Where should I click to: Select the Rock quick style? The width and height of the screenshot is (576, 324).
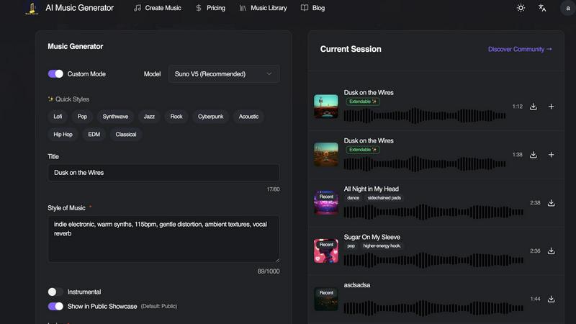[x=176, y=117]
